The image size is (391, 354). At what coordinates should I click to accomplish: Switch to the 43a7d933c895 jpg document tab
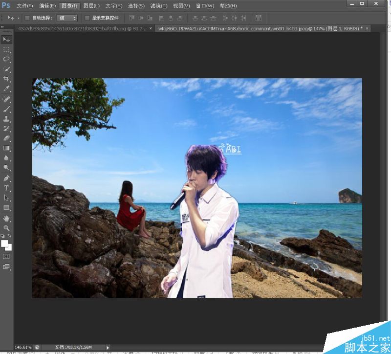[81, 29]
